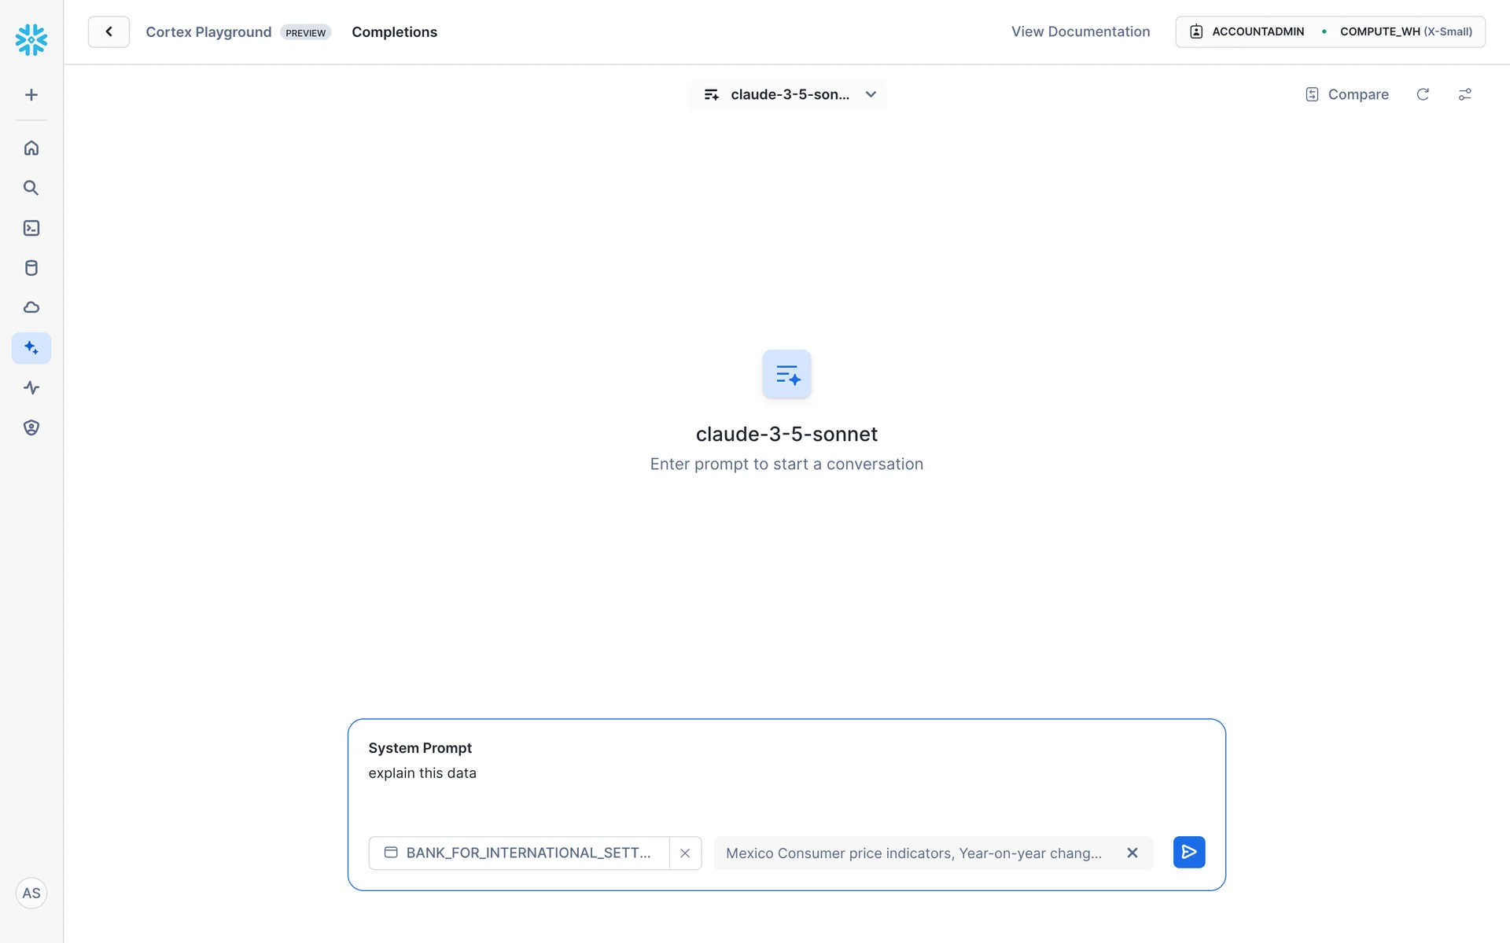Open the cloud Data Products icon
Viewport: 1510px width, 943px height.
(x=31, y=307)
